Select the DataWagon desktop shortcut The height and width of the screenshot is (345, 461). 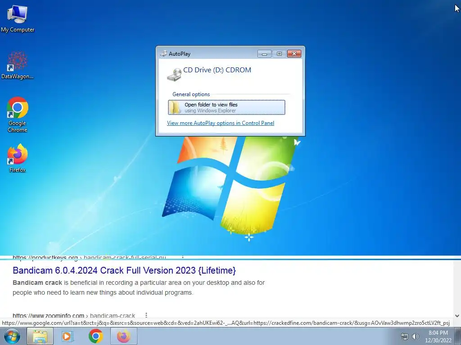(18, 65)
